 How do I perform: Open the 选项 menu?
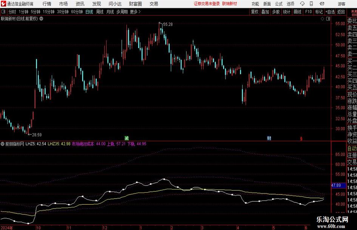[x=290, y=4]
